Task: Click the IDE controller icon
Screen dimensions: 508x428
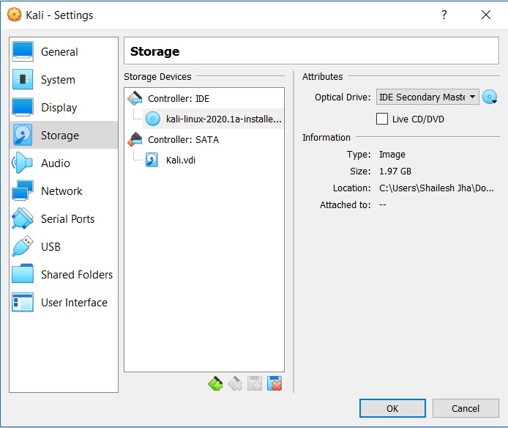Action: tap(135, 98)
